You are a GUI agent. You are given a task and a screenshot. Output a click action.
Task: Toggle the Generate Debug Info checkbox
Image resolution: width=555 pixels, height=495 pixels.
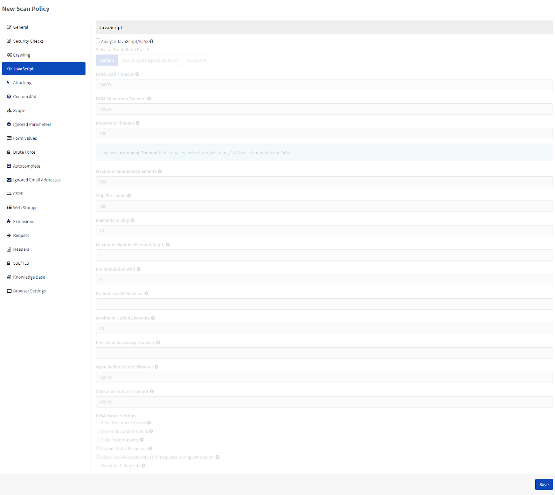click(98, 465)
